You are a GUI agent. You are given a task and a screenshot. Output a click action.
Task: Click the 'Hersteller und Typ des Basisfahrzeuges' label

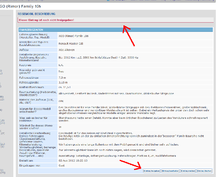[x=34, y=44]
